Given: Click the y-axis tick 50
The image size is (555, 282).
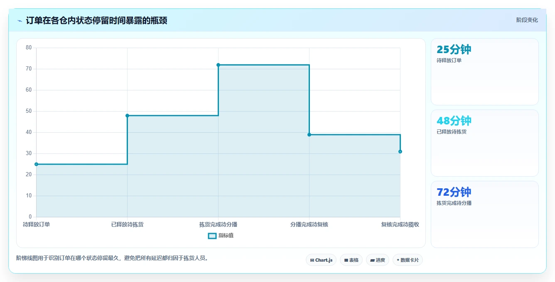Looking at the screenshot, I should coord(29,111).
